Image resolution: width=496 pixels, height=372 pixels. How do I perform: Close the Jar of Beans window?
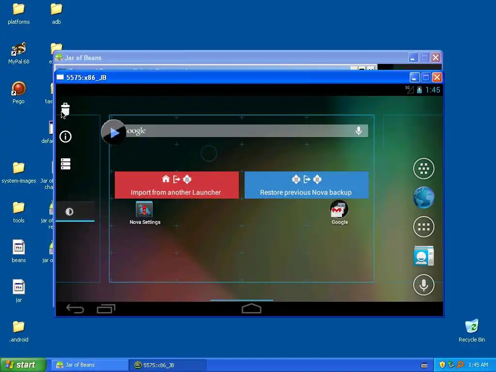click(435, 58)
